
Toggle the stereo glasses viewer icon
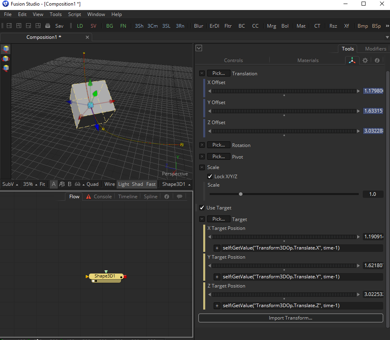[x=78, y=184]
